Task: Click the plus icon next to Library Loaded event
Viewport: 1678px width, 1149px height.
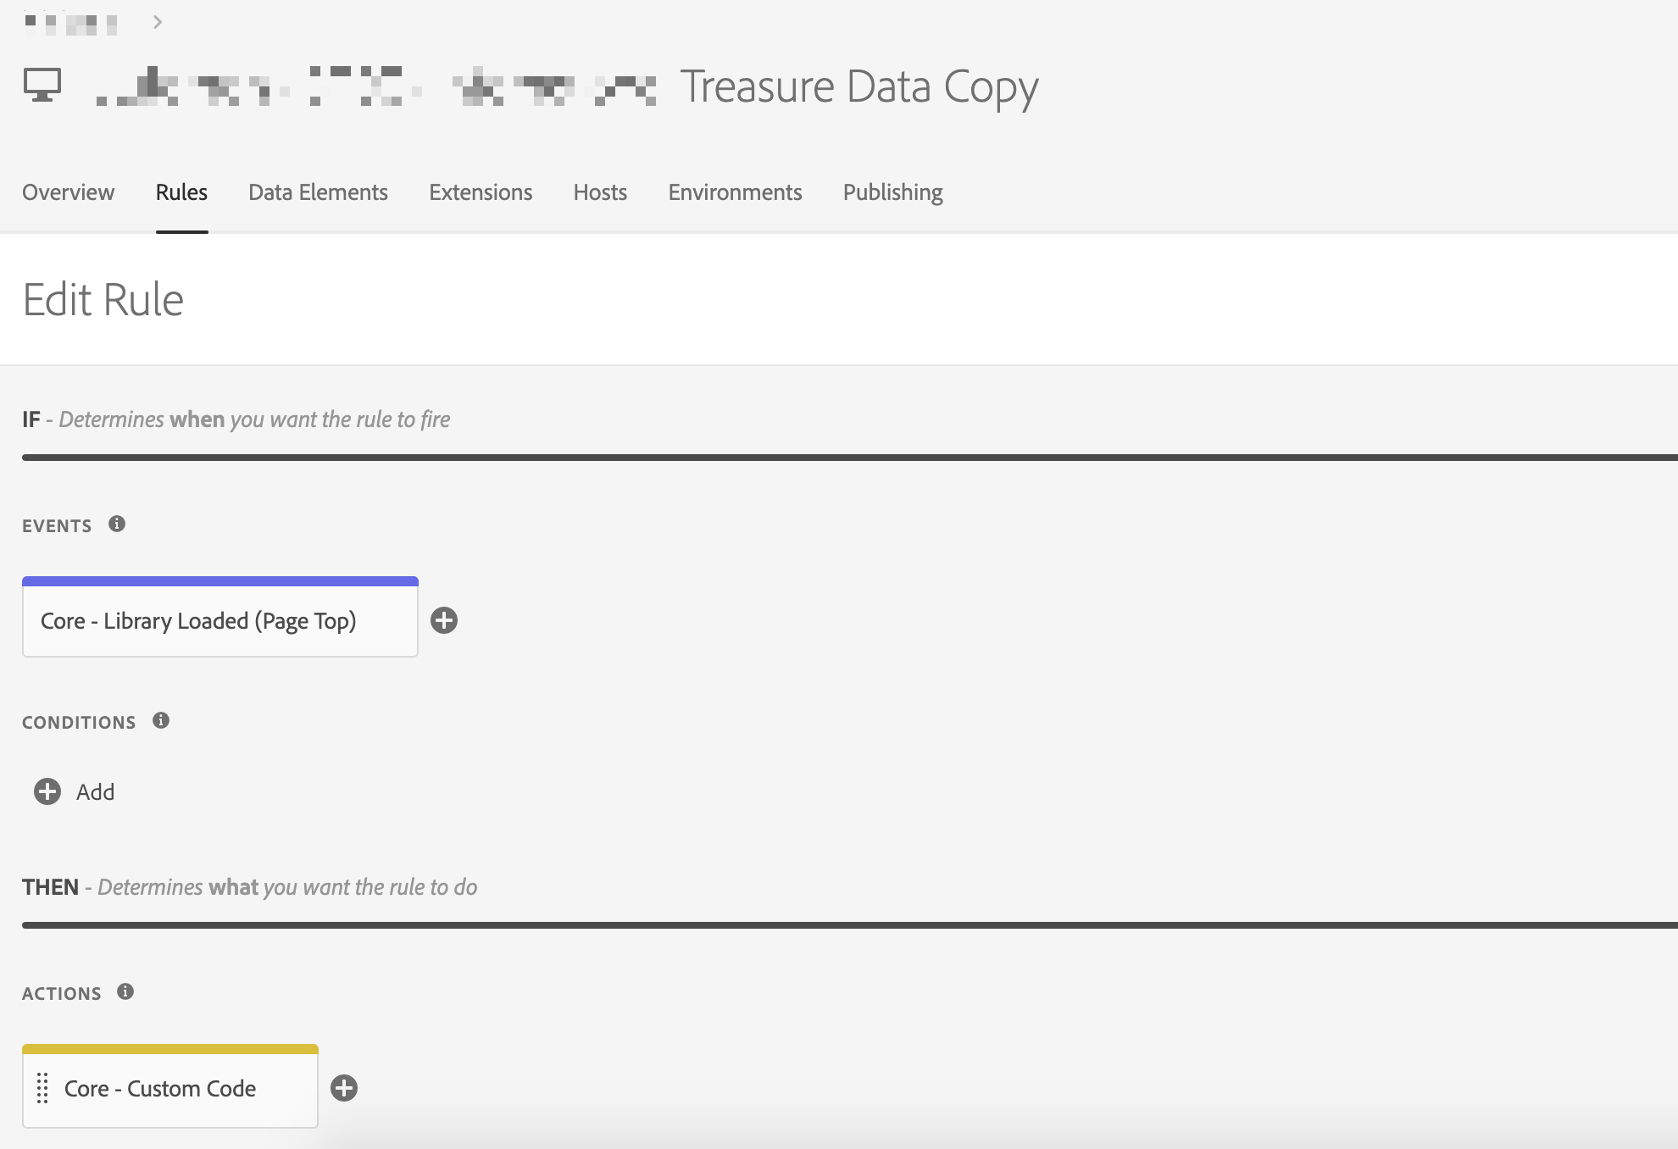Action: [444, 620]
